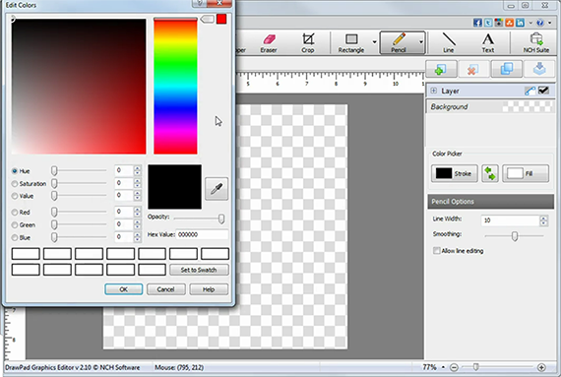
Task: Click the path edit icon on Layer row
Action: pyautogui.click(x=530, y=91)
